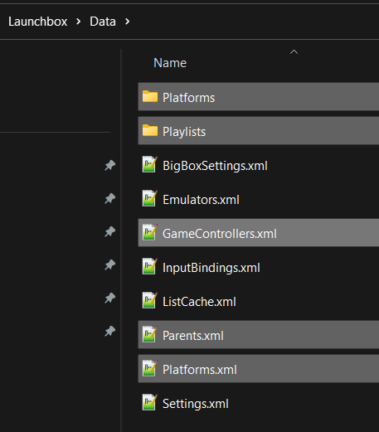Open the Playlists folder name
Image resolution: width=379 pixels, height=432 pixels.
coord(184,132)
